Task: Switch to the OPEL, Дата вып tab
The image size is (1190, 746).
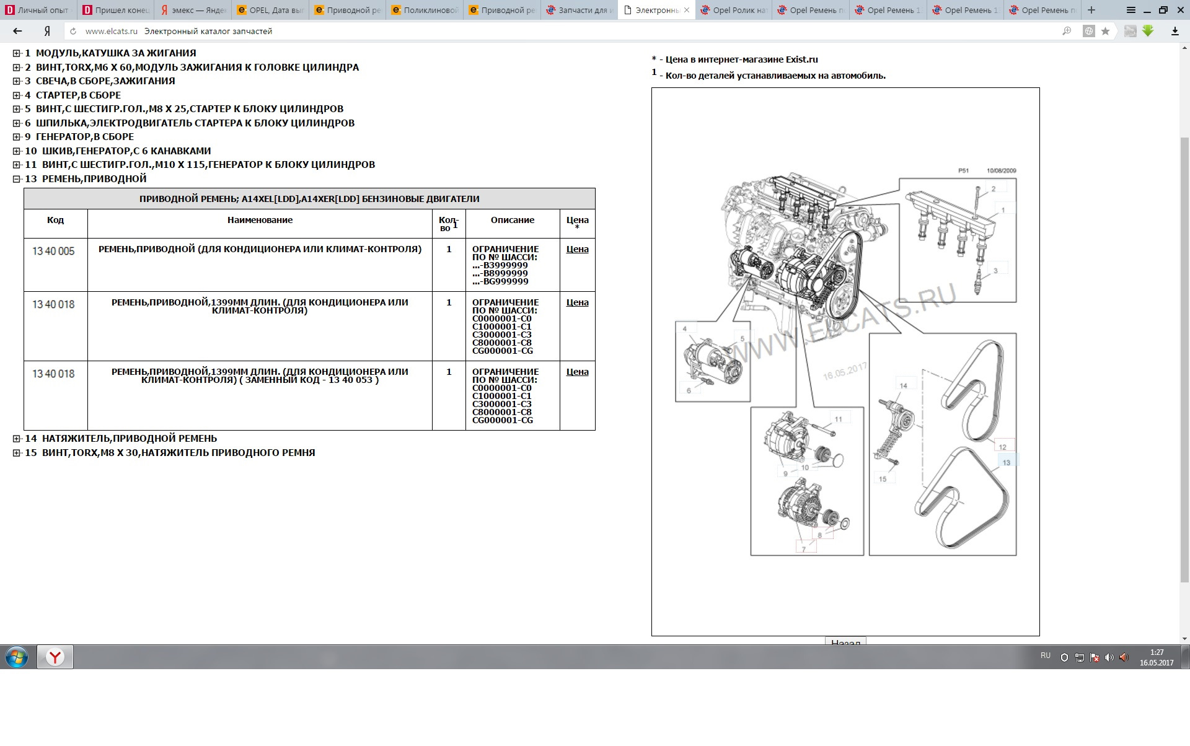Action: [270, 10]
